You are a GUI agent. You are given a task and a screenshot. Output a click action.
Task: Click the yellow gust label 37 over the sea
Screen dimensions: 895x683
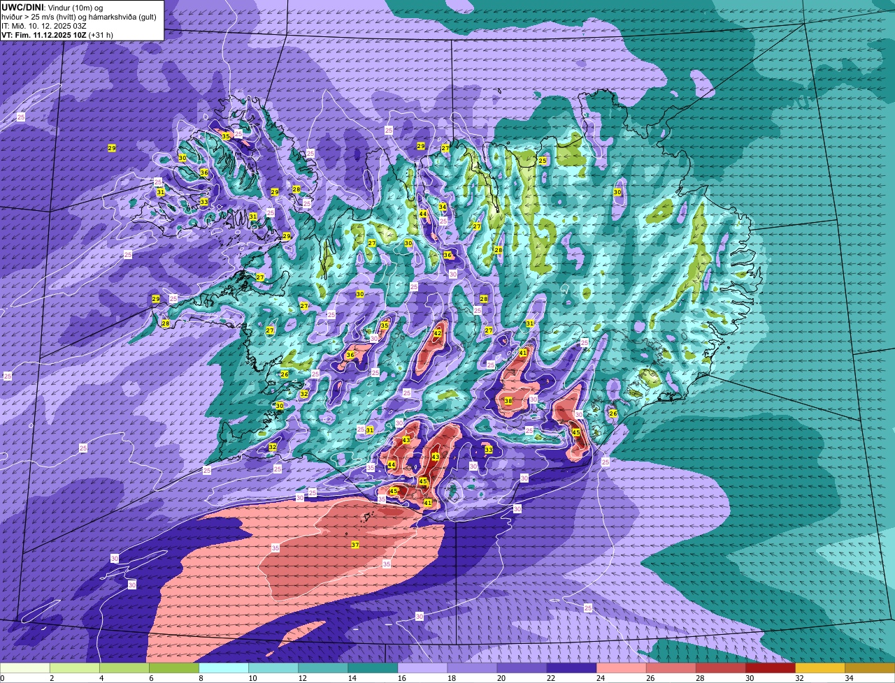click(x=355, y=545)
